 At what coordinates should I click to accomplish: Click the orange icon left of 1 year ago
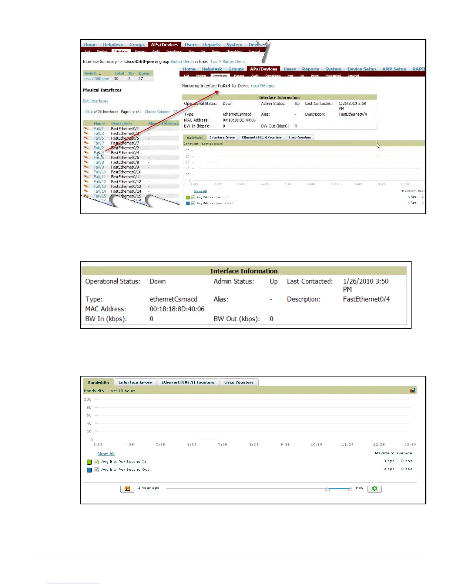click(x=127, y=489)
